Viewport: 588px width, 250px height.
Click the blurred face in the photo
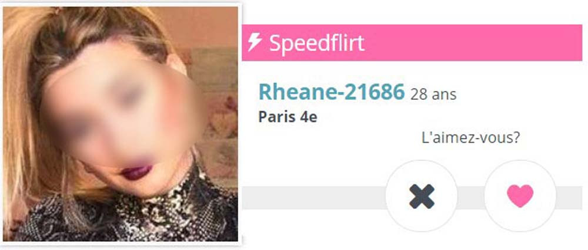pyautogui.click(x=120, y=112)
